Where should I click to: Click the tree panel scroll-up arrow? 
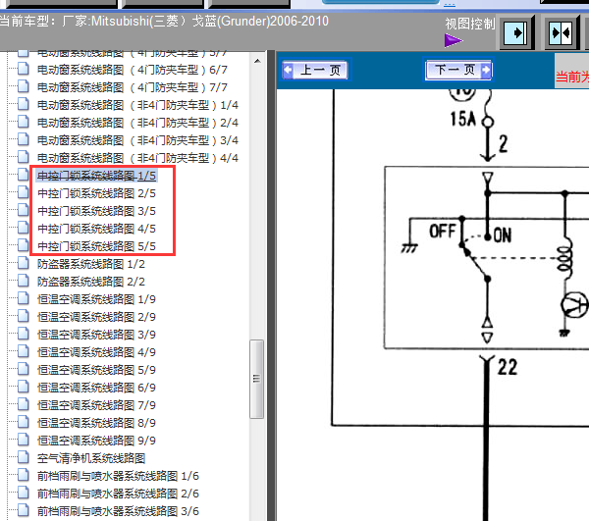257,61
